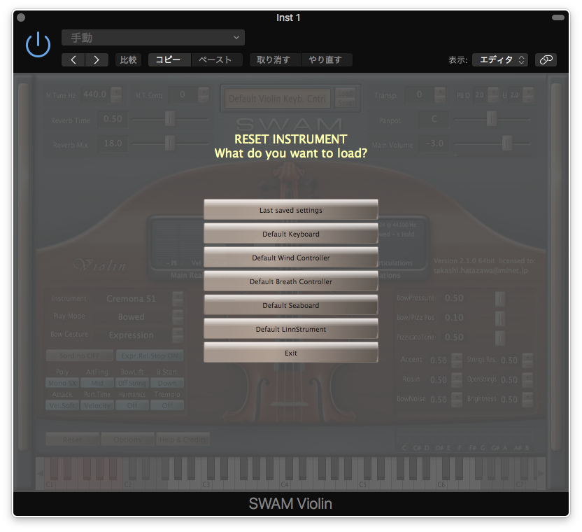Toggle the Attack Vel.Soft button

tap(62, 405)
